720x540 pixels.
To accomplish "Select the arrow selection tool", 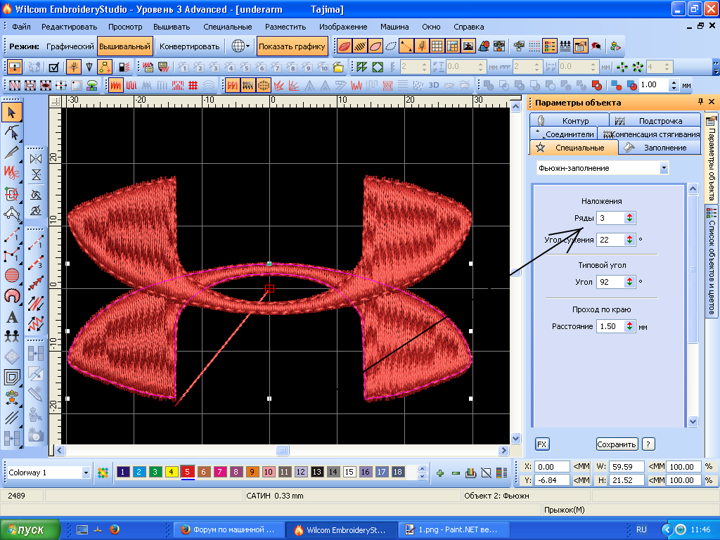I will click(x=12, y=112).
